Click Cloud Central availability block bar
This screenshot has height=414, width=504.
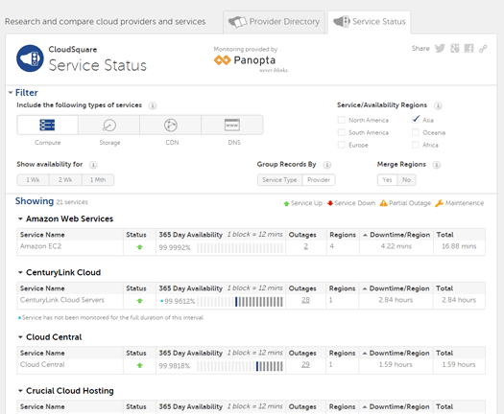pos(240,366)
